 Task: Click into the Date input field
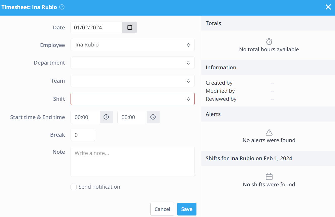coord(96,27)
